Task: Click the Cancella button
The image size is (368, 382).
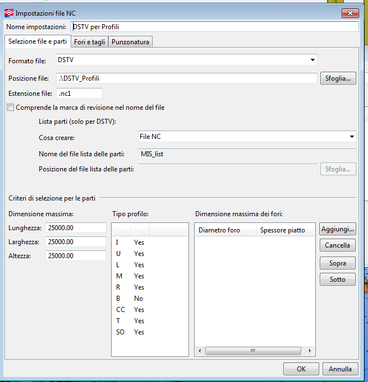Action: coord(337,245)
